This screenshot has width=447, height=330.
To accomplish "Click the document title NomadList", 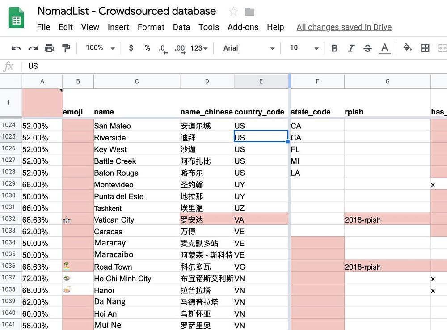I will coord(127,11).
